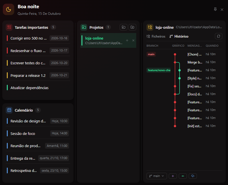Click the 2026-10-16 due date badge
228x185 pixels.
59,38
